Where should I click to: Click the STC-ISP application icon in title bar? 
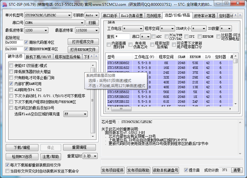click(x=5, y=5)
